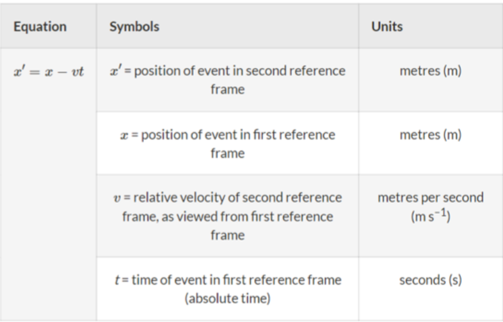Click the Equation column header
This screenshot has height=322, width=503.
click(40, 27)
